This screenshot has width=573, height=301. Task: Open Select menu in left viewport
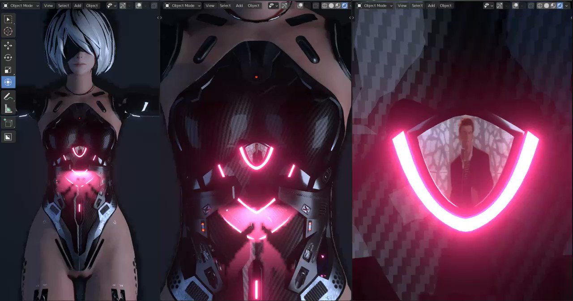pyautogui.click(x=64, y=5)
